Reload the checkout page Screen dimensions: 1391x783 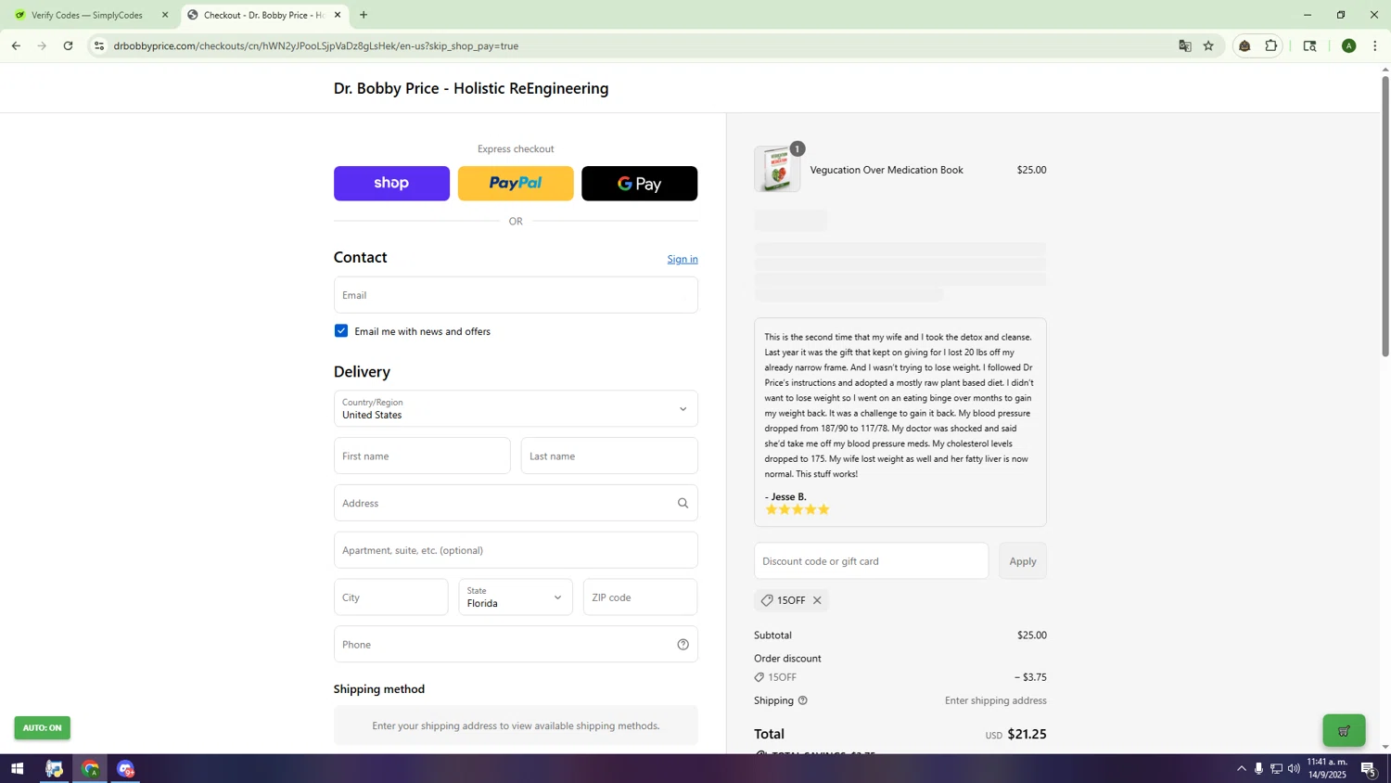[68, 45]
